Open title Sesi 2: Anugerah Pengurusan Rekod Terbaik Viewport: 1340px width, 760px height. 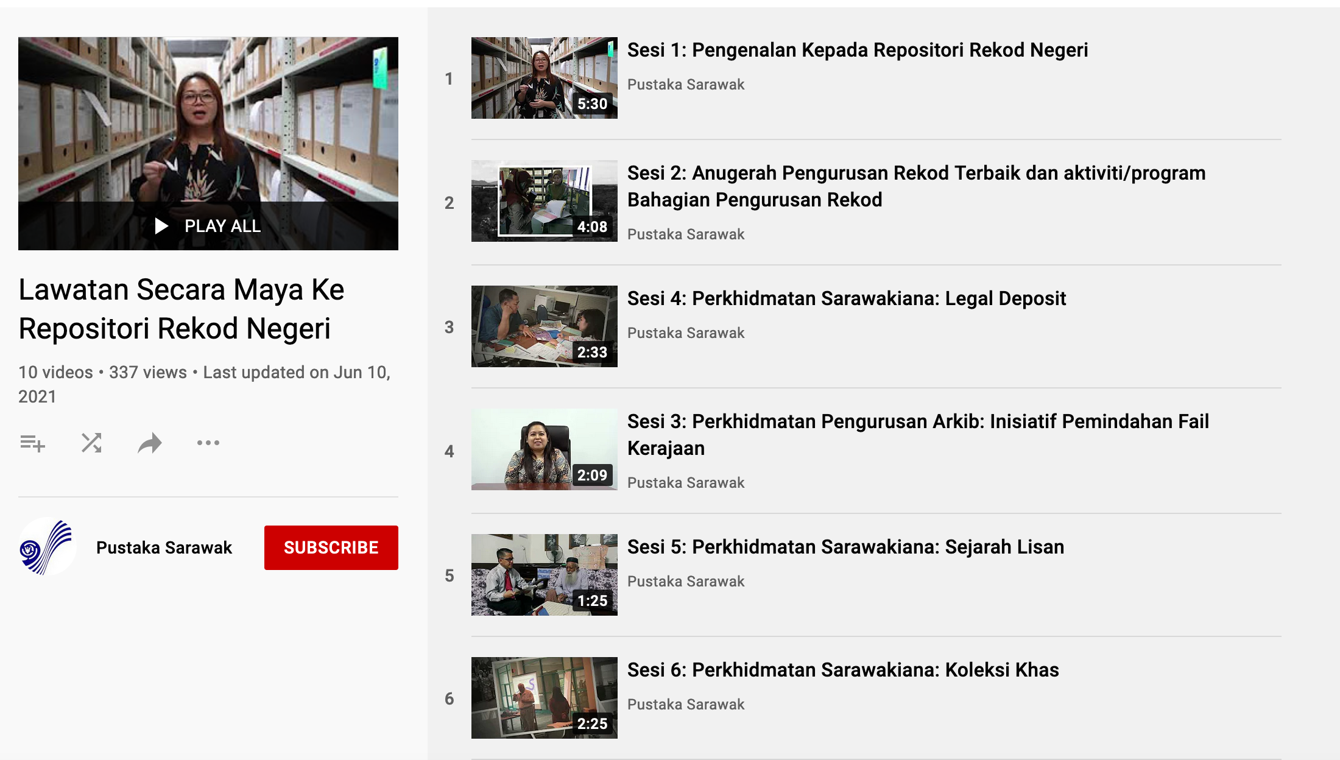pyautogui.click(x=917, y=186)
